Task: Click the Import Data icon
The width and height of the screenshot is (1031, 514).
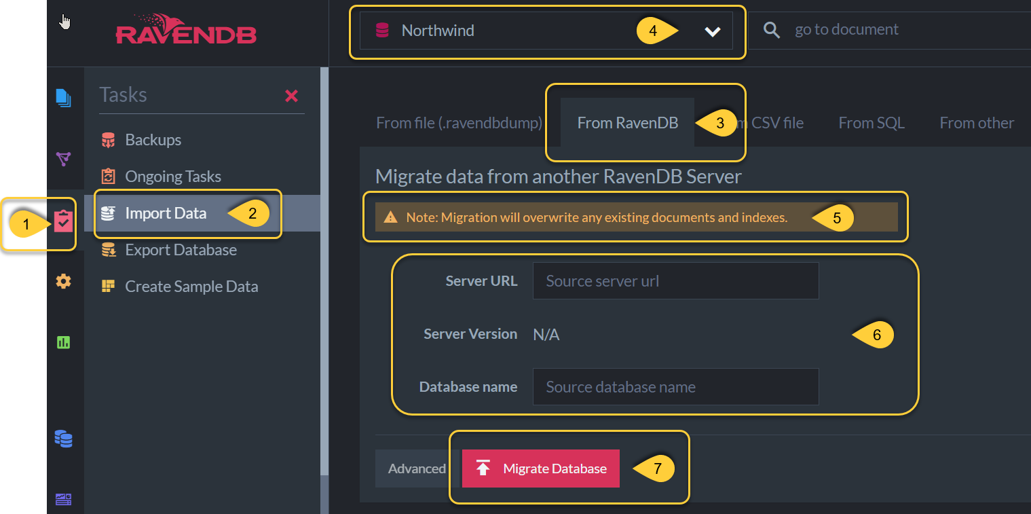Action: [x=108, y=213]
